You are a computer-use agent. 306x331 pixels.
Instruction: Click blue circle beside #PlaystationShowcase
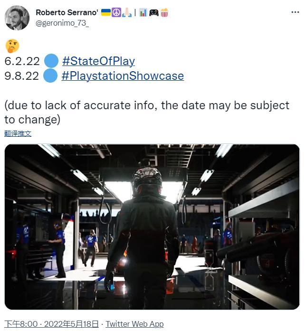[x=51, y=76]
